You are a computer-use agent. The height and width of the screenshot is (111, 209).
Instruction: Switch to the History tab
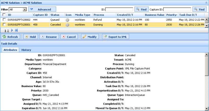point(26,50)
